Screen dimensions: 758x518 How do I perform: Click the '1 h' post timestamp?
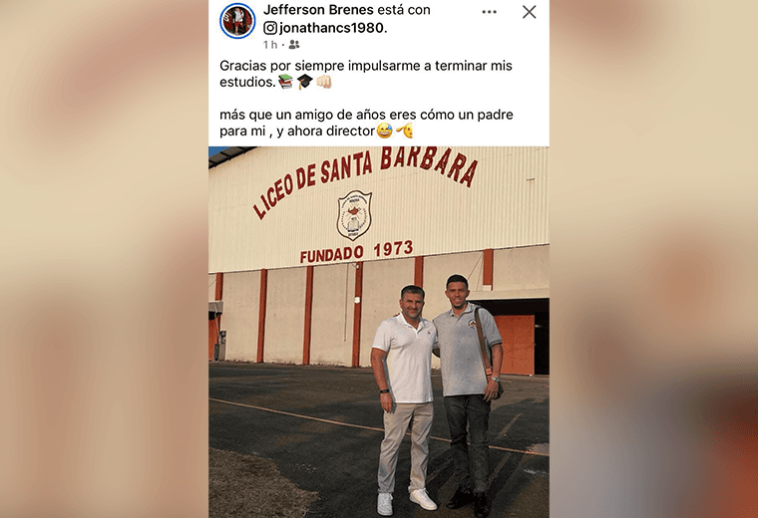pyautogui.click(x=270, y=45)
